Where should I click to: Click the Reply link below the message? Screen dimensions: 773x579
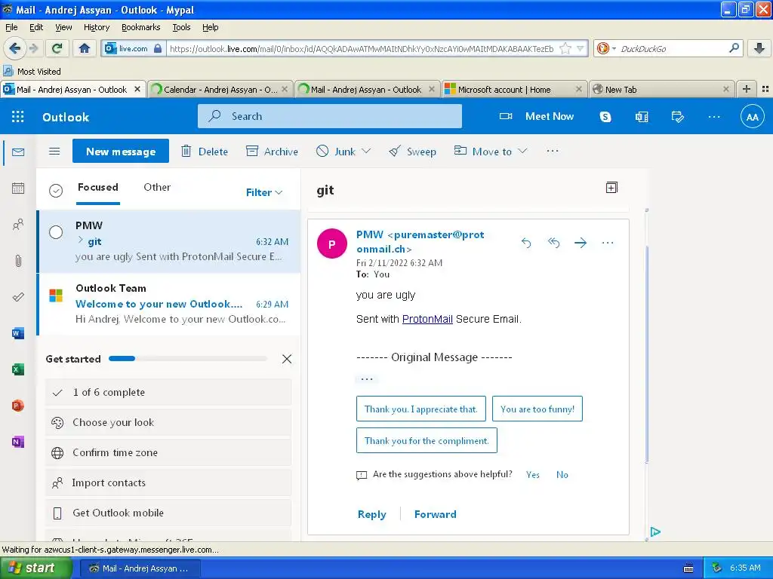coord(371,514)
